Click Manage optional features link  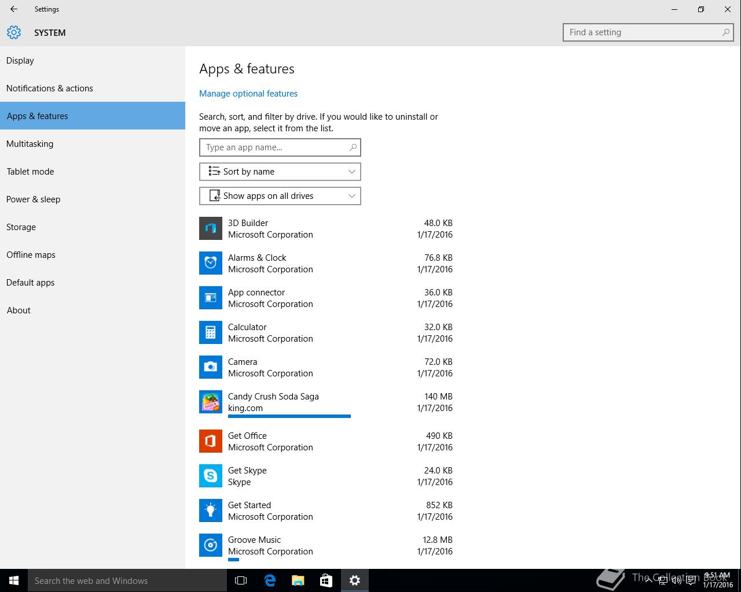248,94
